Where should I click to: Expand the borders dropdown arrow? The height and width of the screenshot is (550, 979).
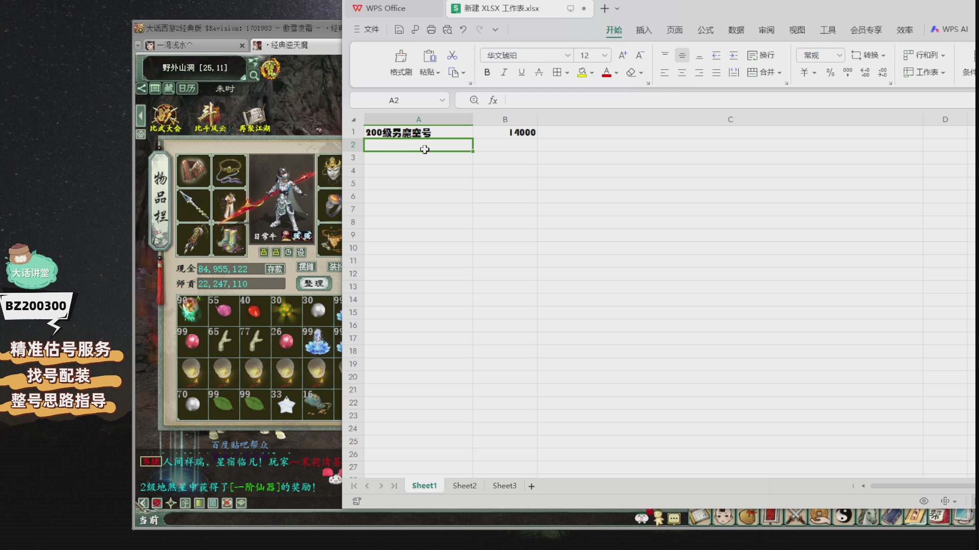tap(567, 73)
